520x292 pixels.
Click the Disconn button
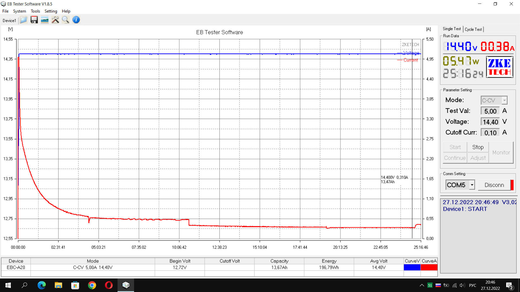pos(494,185)
